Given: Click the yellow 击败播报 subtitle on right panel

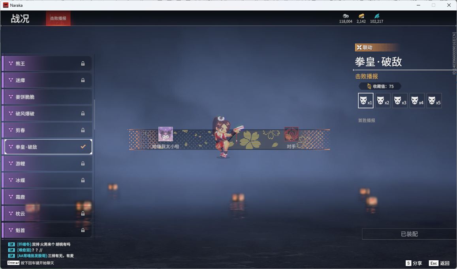Looking at the screenshot, I should (367, 76).
